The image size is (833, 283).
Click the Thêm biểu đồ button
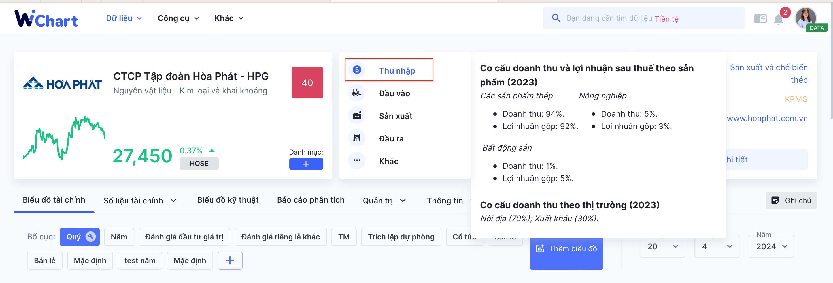[566, 249]
